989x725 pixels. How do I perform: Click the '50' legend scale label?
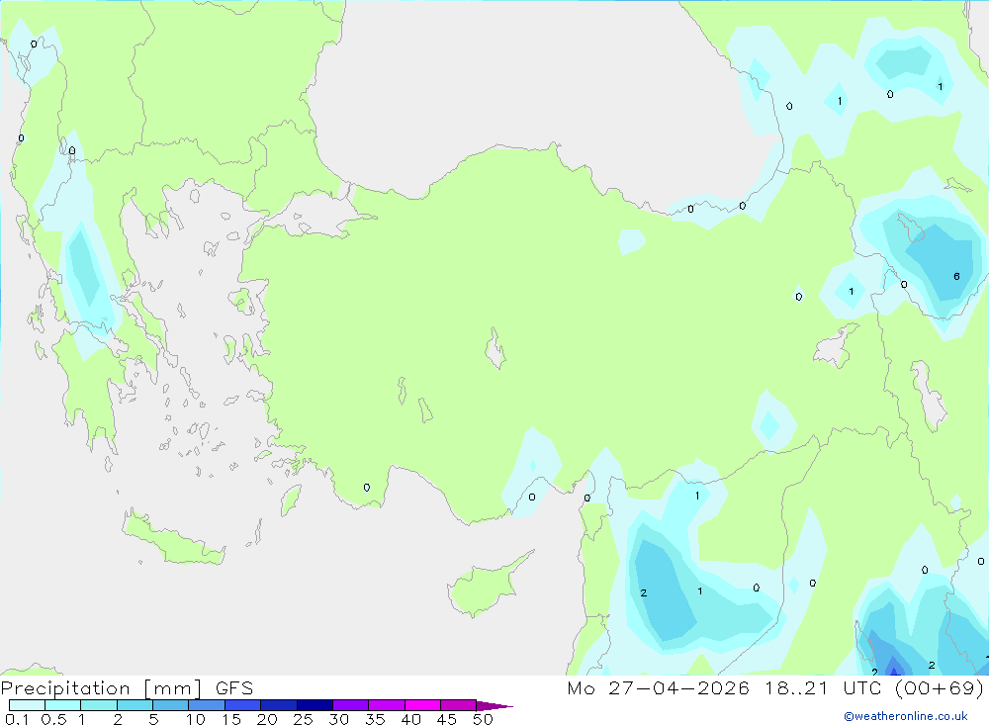[x=483, y=719]
